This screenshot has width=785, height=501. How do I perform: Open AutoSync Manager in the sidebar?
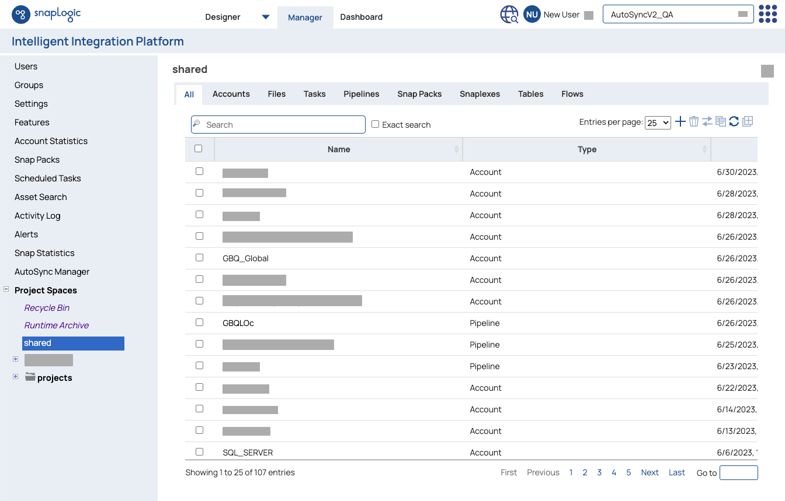(x=52, y=272)
